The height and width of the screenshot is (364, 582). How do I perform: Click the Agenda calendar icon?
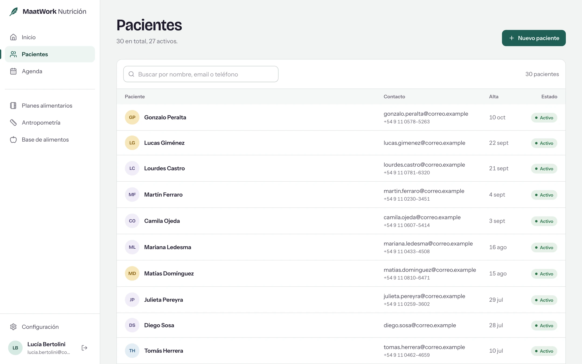(13, 71)
